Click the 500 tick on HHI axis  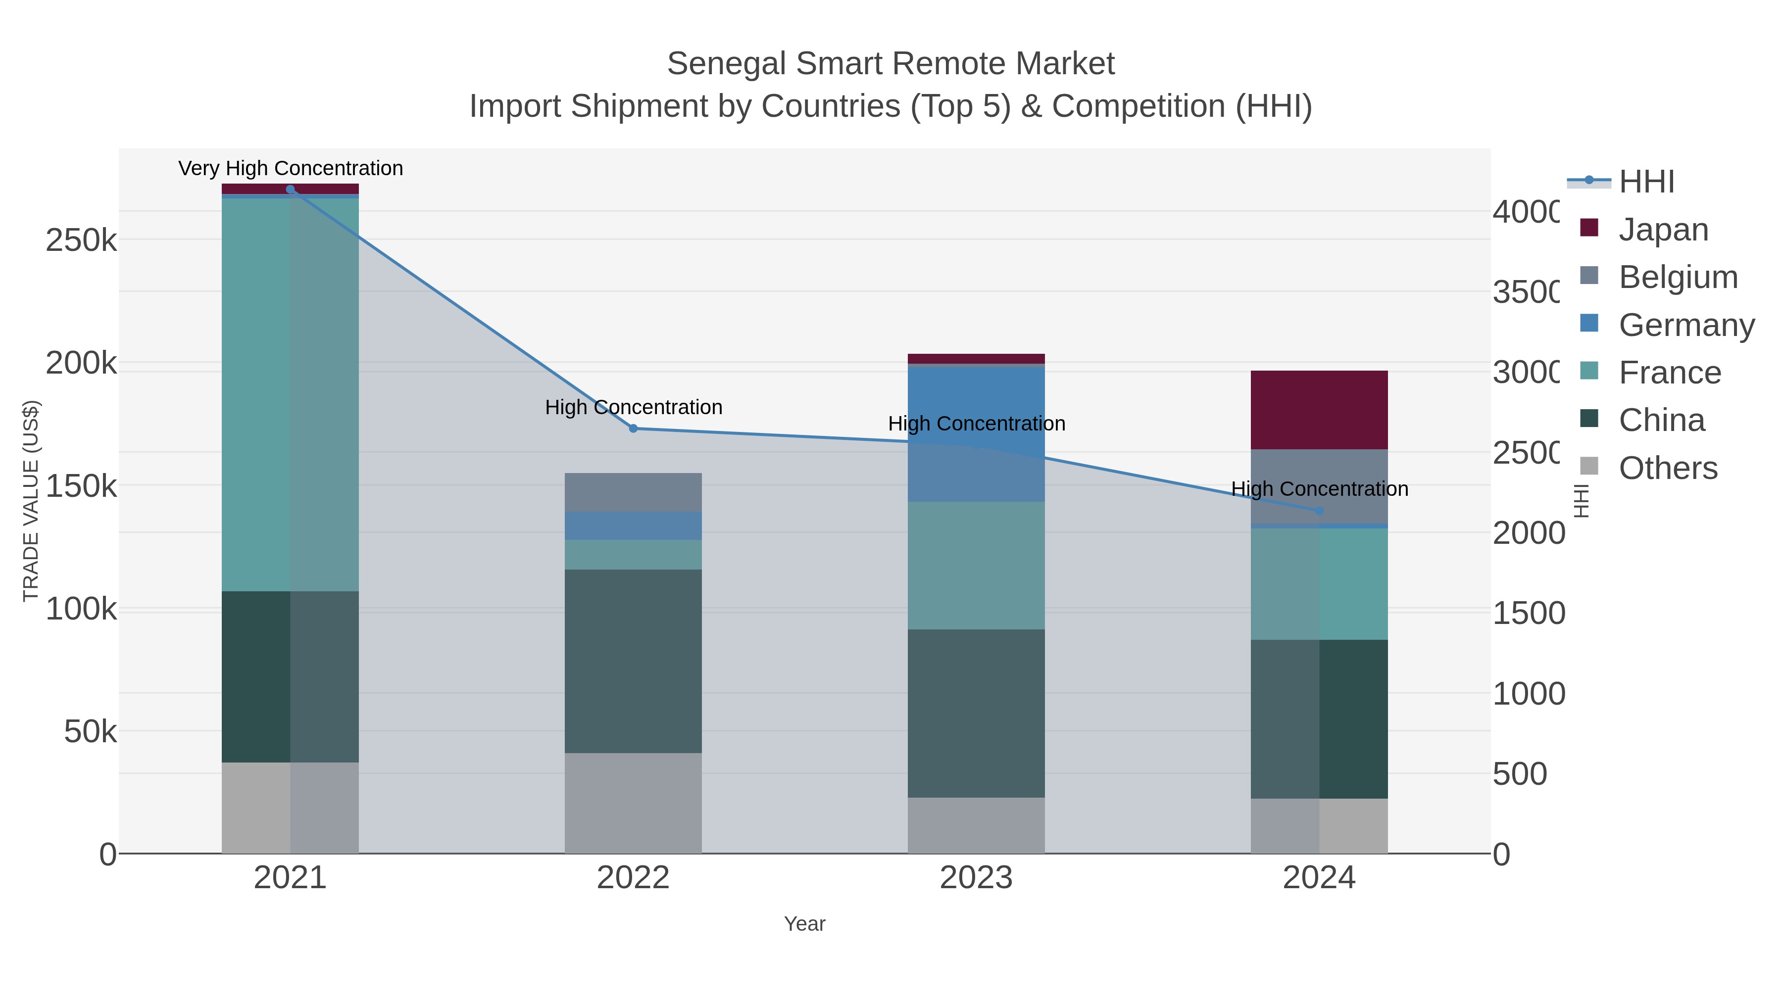pyautogui.click(x=1520, y=774)
